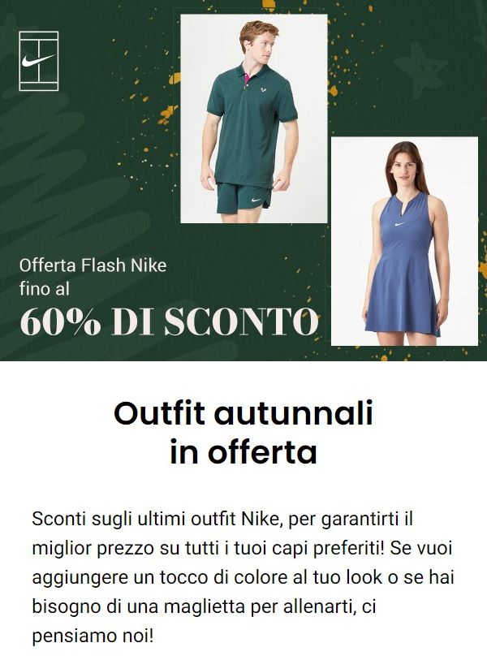This screenshot has width=487, height=660.
Task: Click the Nike Court logo icon
Action: pos(39,61)
